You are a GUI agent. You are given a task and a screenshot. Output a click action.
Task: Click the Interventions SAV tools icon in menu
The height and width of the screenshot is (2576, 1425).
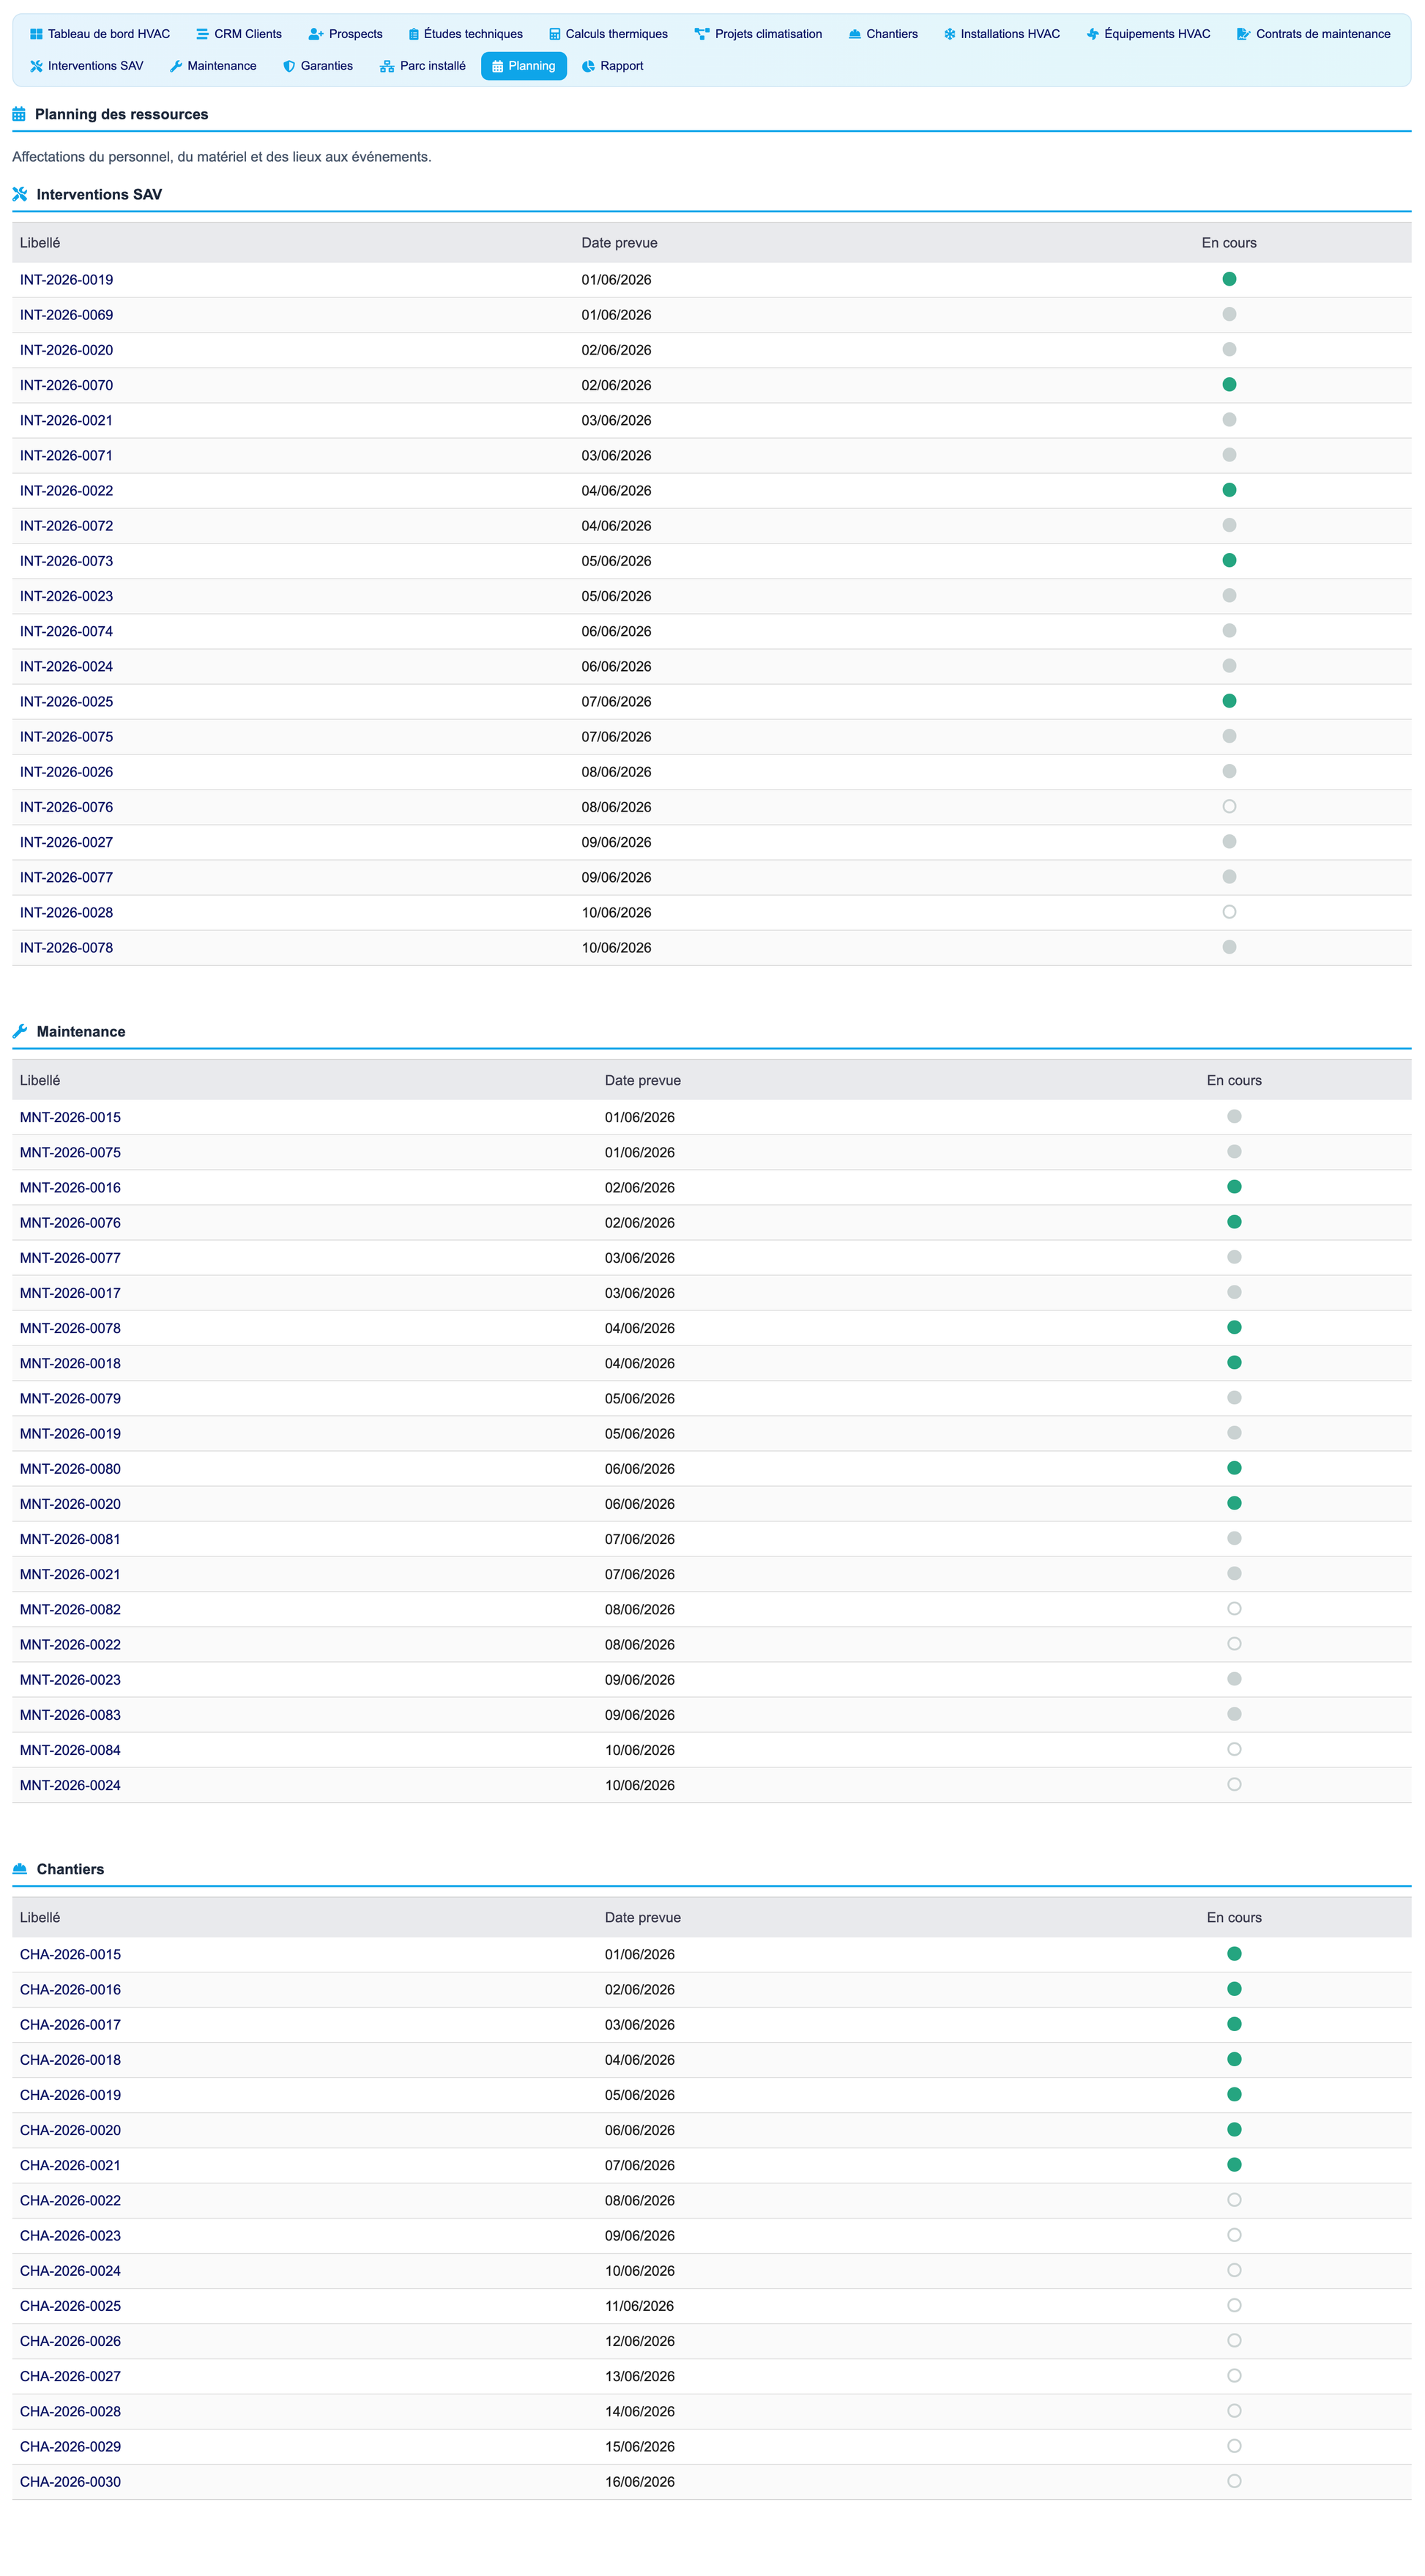pos(36,66)
